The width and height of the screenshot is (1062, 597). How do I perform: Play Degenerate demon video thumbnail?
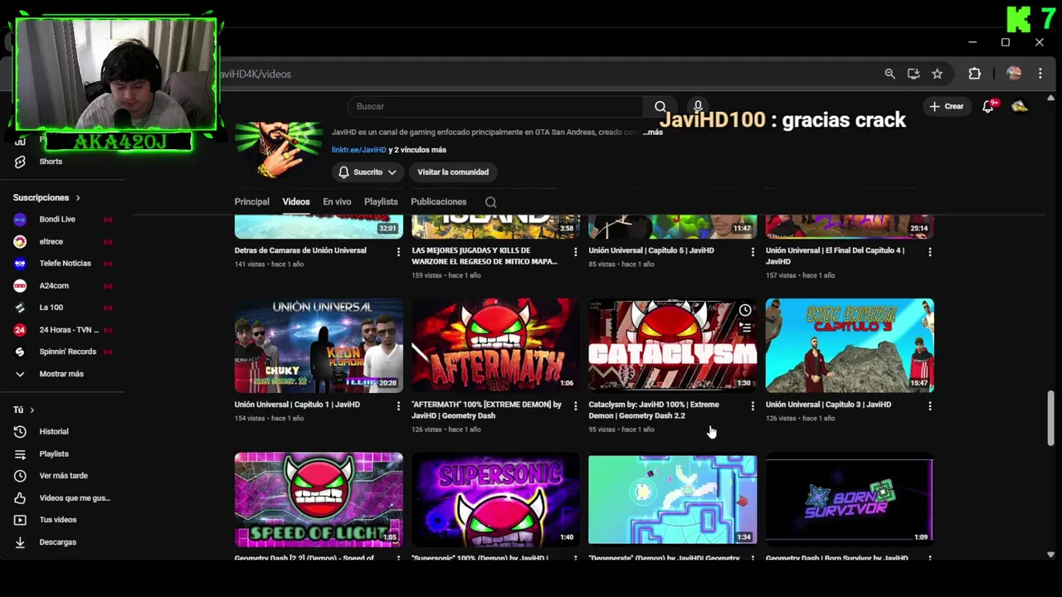click(672, 499)
